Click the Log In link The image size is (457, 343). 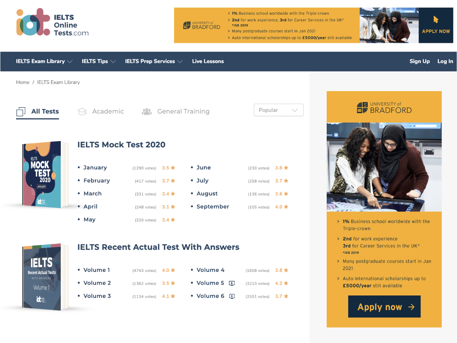tap(445, 61)
